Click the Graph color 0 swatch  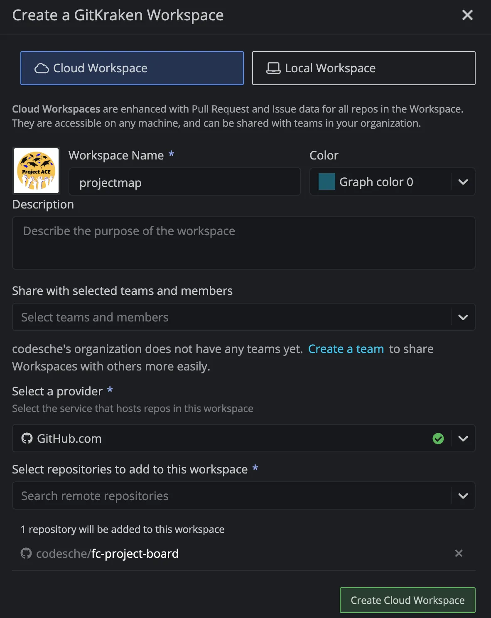(327, 182)
